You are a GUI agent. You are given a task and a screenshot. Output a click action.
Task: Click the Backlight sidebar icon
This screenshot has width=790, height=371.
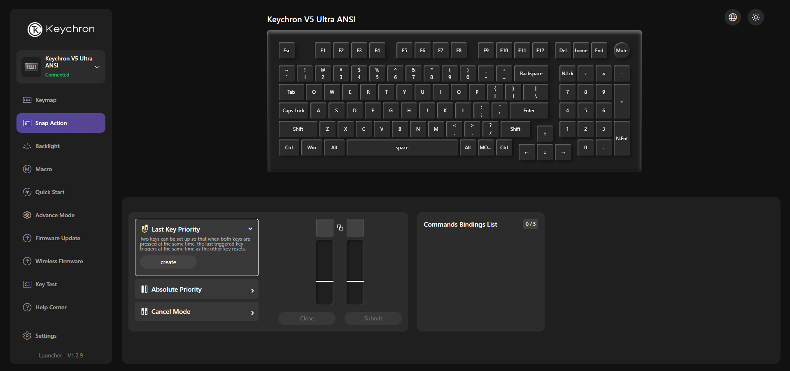[27, 146]
